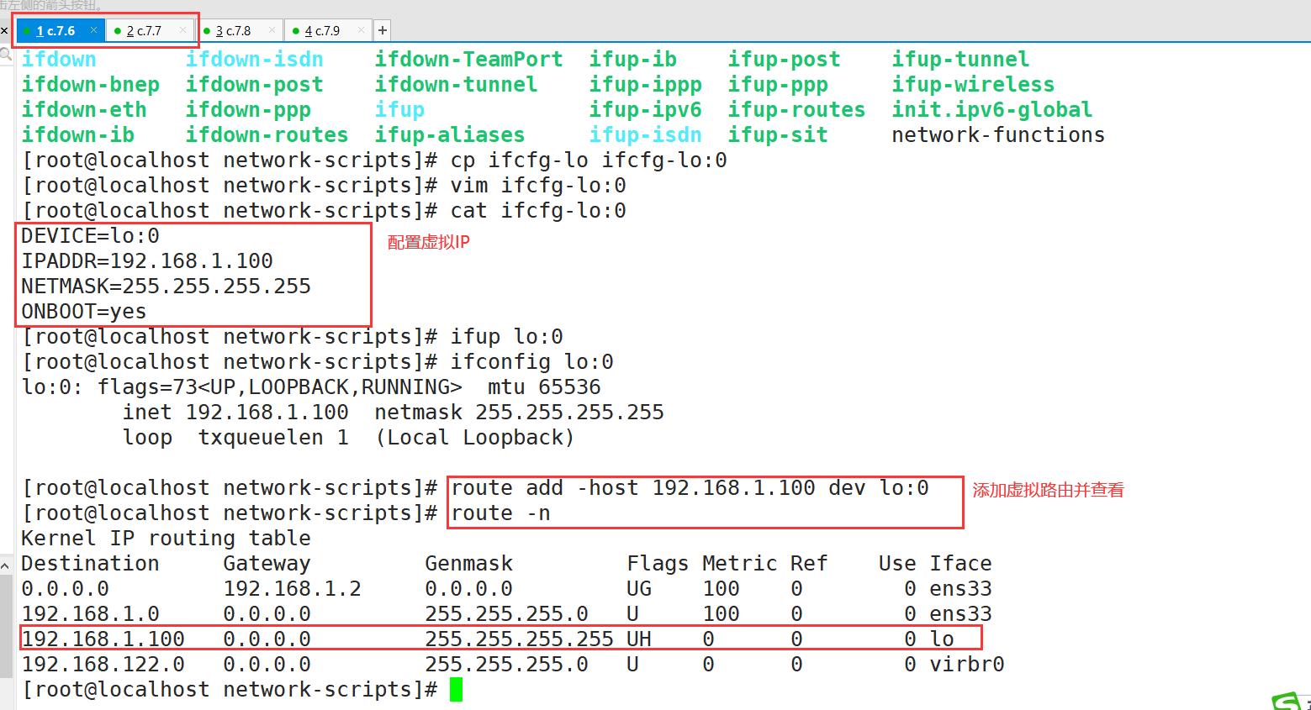Screen dimensions: 1311x710
Task: Click the Genmask column header
Action: (468, 564)
